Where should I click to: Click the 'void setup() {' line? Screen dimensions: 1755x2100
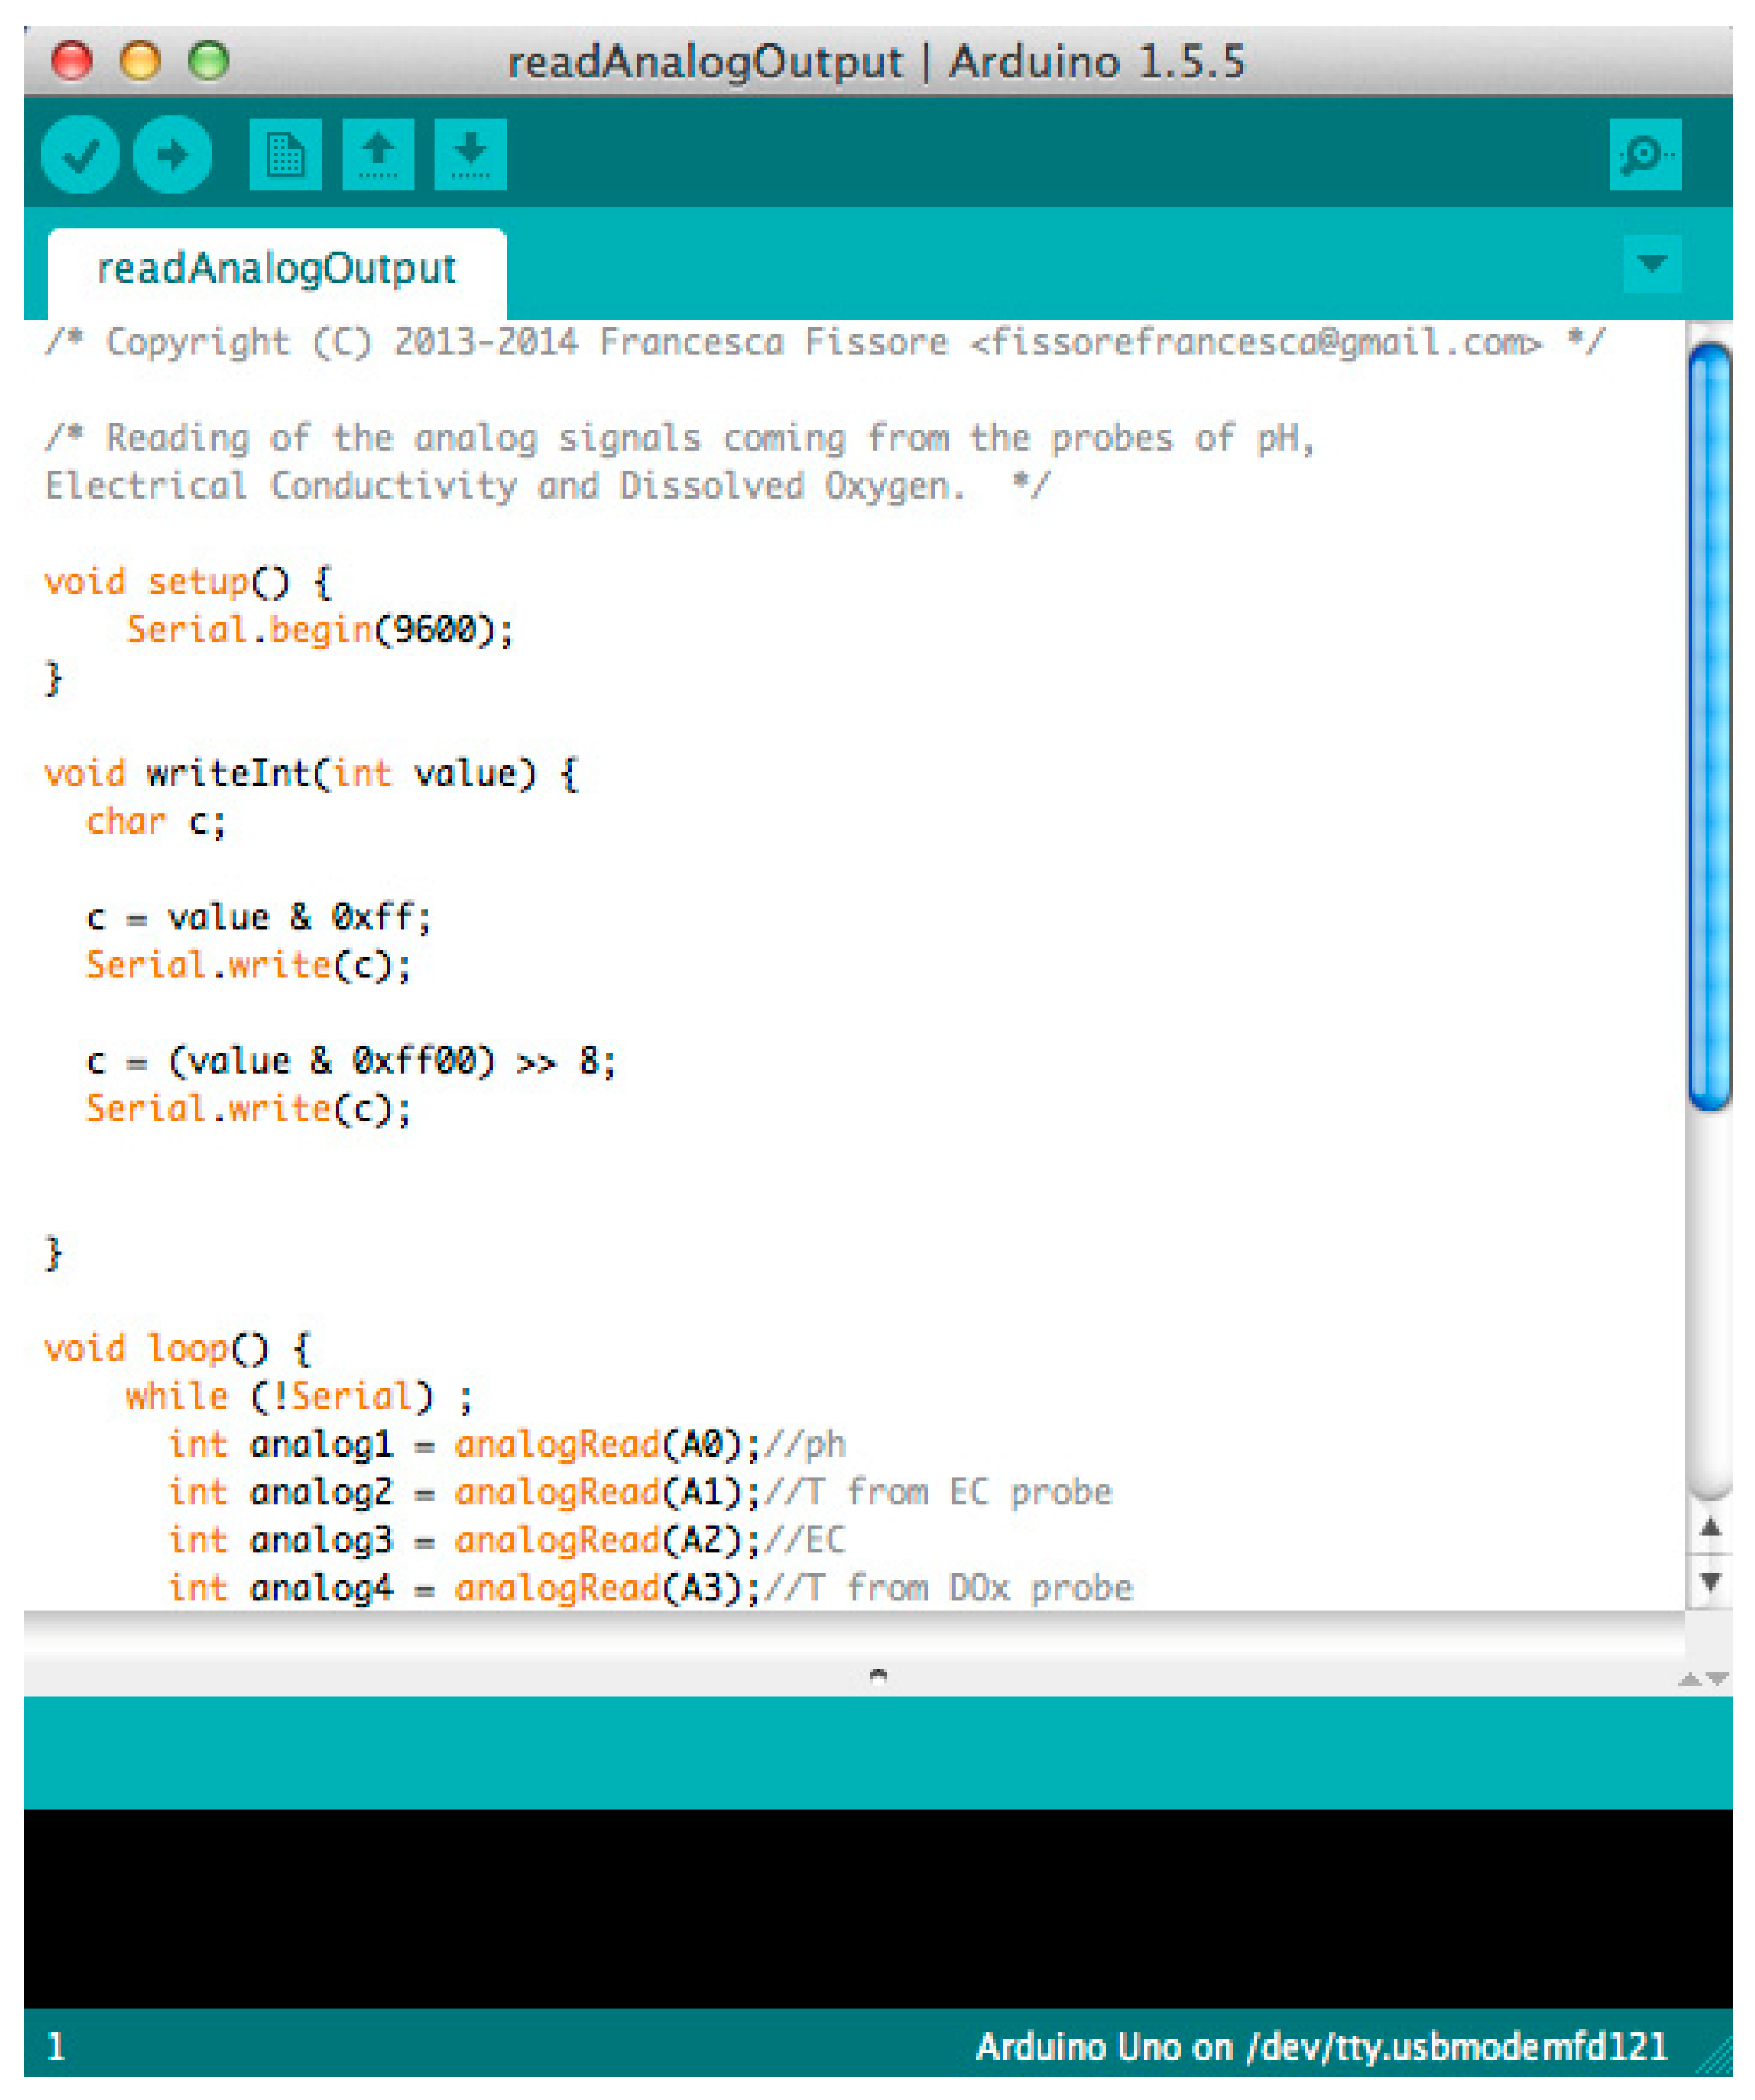(x=188, y=582)
